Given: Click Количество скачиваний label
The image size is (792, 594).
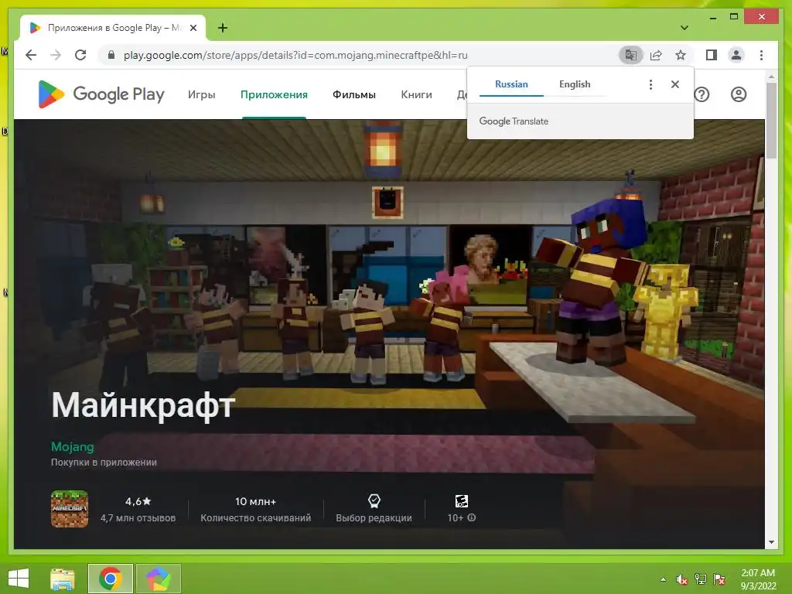Looking at the screenshot, I should point(255,518).
